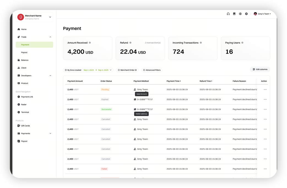Screen dimensions: 287x188
Task: Go to Payout under Trade
Action: [24, 52]
